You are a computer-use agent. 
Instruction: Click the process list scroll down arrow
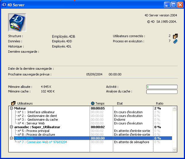tap(174, 150)
